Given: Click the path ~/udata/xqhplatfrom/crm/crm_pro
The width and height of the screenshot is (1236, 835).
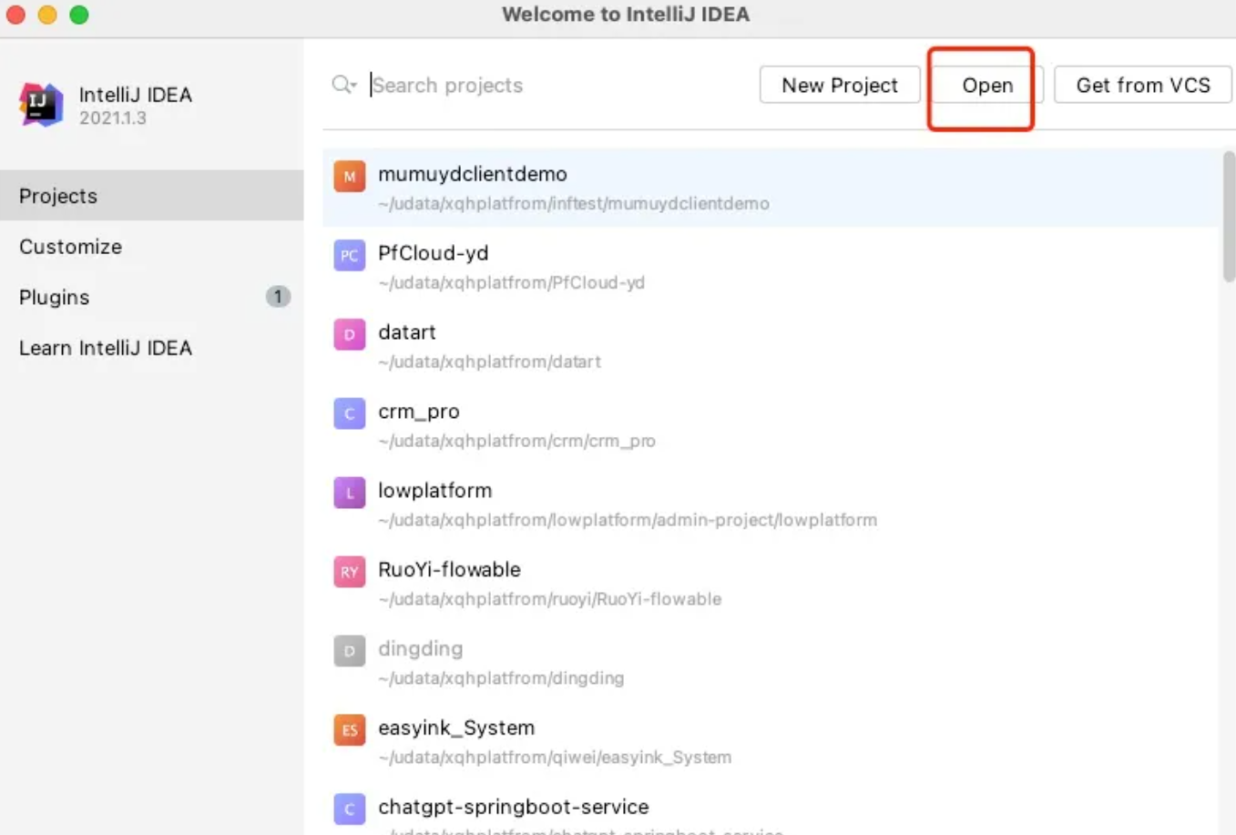Looking at the screenshot, I should pyautogui.click(x=516, y=442).
